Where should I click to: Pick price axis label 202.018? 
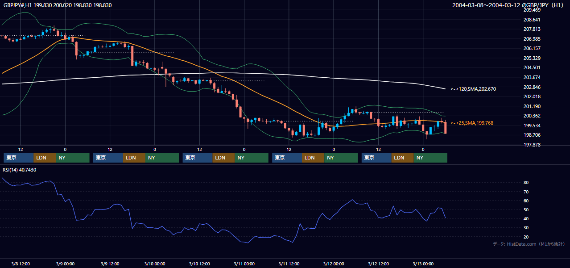point(532,96)
